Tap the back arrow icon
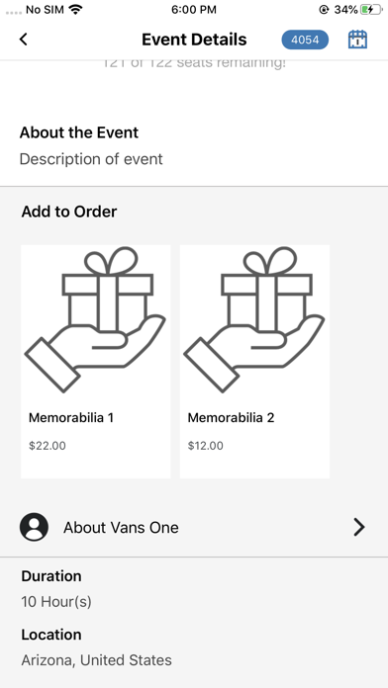 click(x=24, y=40)
